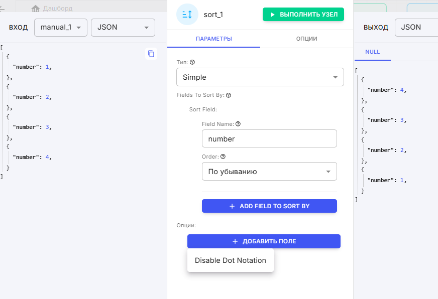Click the ADD FIELD TO SORT BY button
This screenshot has height=299, width=438.
(269, 206)
